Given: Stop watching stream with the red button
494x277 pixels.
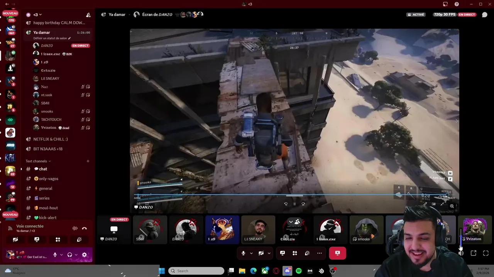Looking at the screenshot, I should 337,253.
